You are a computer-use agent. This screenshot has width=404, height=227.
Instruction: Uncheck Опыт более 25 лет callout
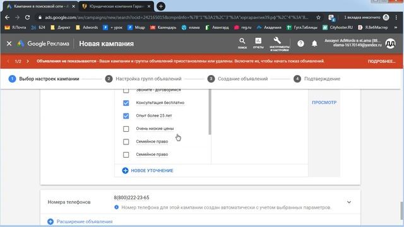pyautogui.click(x=126, y=116)
